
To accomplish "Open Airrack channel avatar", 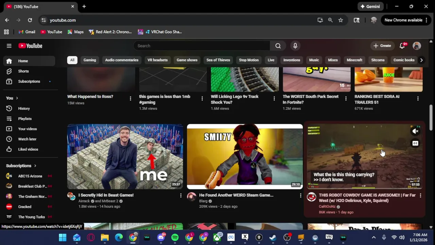I will (x=71, y=196).
